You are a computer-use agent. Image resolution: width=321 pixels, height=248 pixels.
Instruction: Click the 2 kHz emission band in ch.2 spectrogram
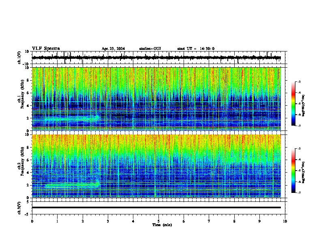pos(72,185)
